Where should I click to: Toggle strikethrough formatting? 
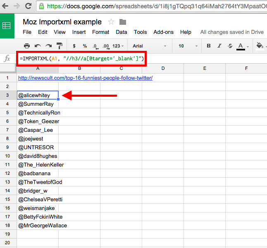(x=230, y=46)
